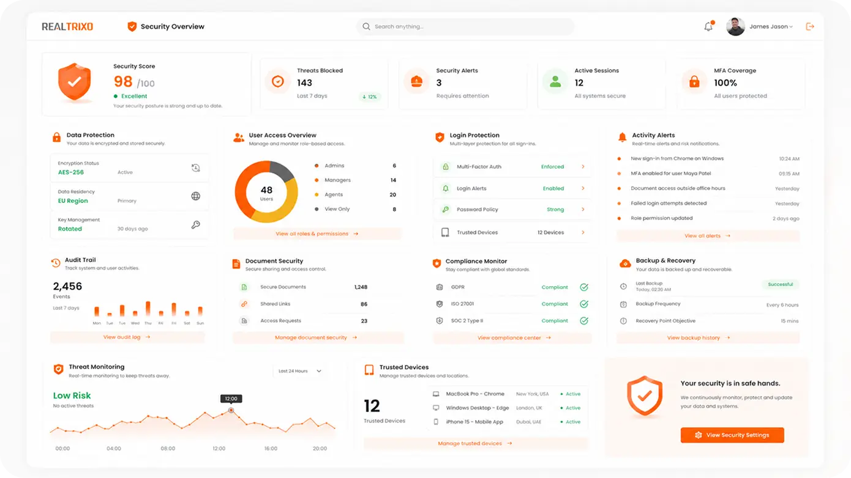Click the Security Overview shield icon
851x478 pixels.
132,26
